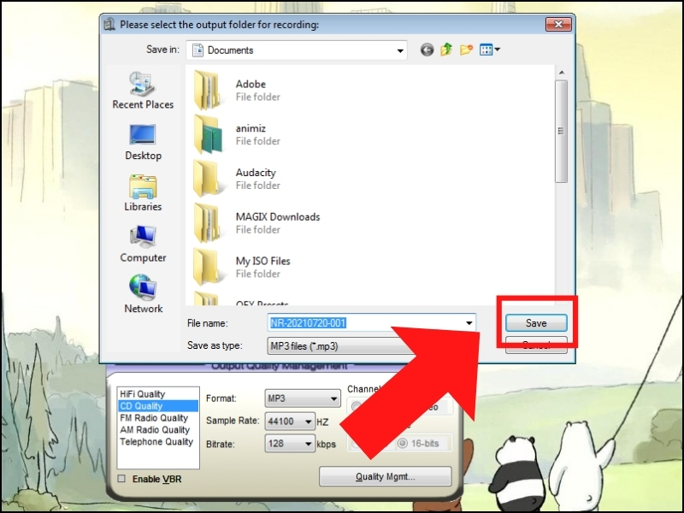Go up one folder level
The image size is (684, 513).
[446, 50]
